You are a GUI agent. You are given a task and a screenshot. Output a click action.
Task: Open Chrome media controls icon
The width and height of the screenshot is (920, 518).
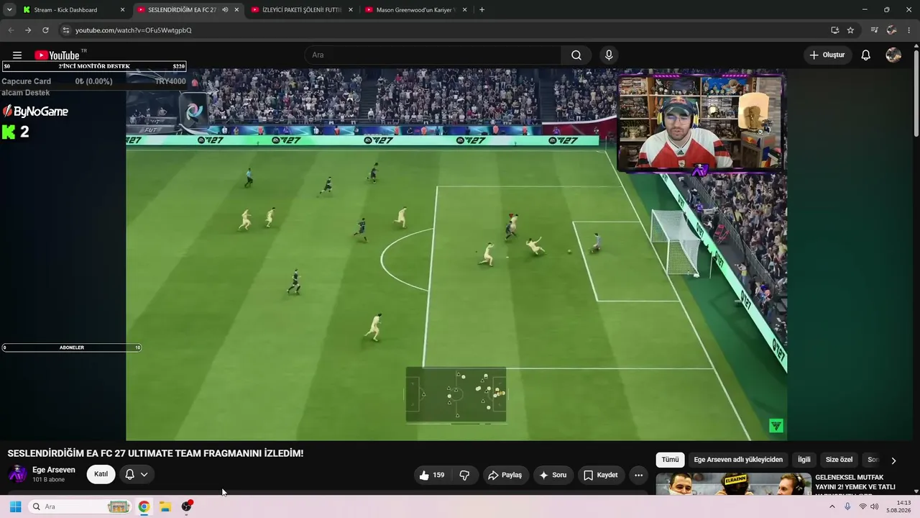[x=874, y=30]
